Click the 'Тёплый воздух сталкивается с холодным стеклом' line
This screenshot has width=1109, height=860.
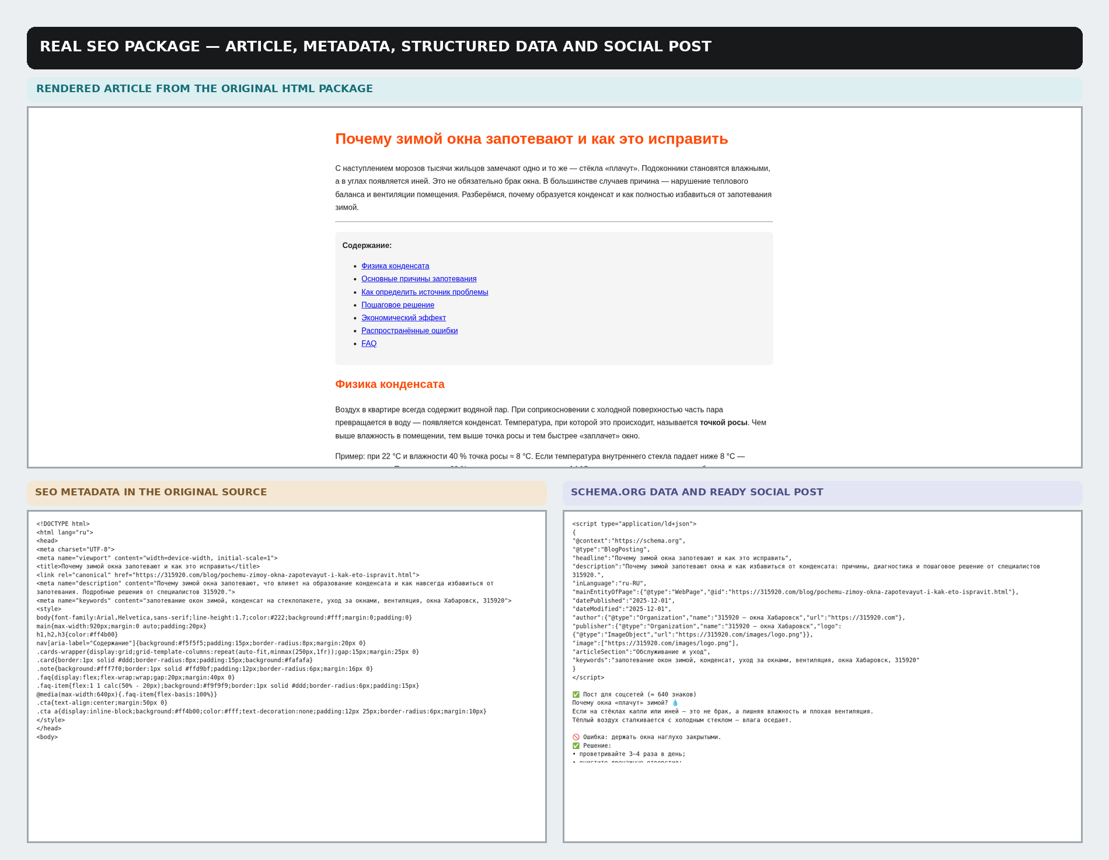tap(682, 720)
